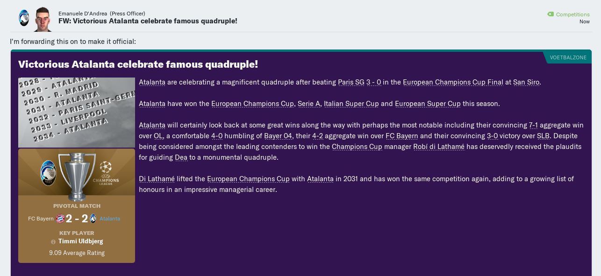Viewport: 601px width, 276px height.
Task: Click the Atalanta club crest in the header
Action: [x=24, y=18]
